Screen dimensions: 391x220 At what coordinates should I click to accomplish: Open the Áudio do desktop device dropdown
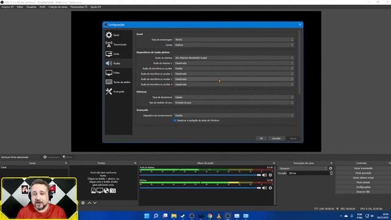tap(234, 58)
